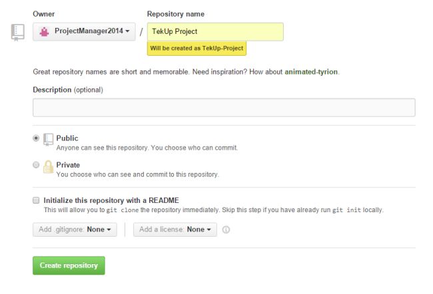The width and height of the screenshot is (433, 294).
Task: Click the Private padlock icon
Action: 48,167
